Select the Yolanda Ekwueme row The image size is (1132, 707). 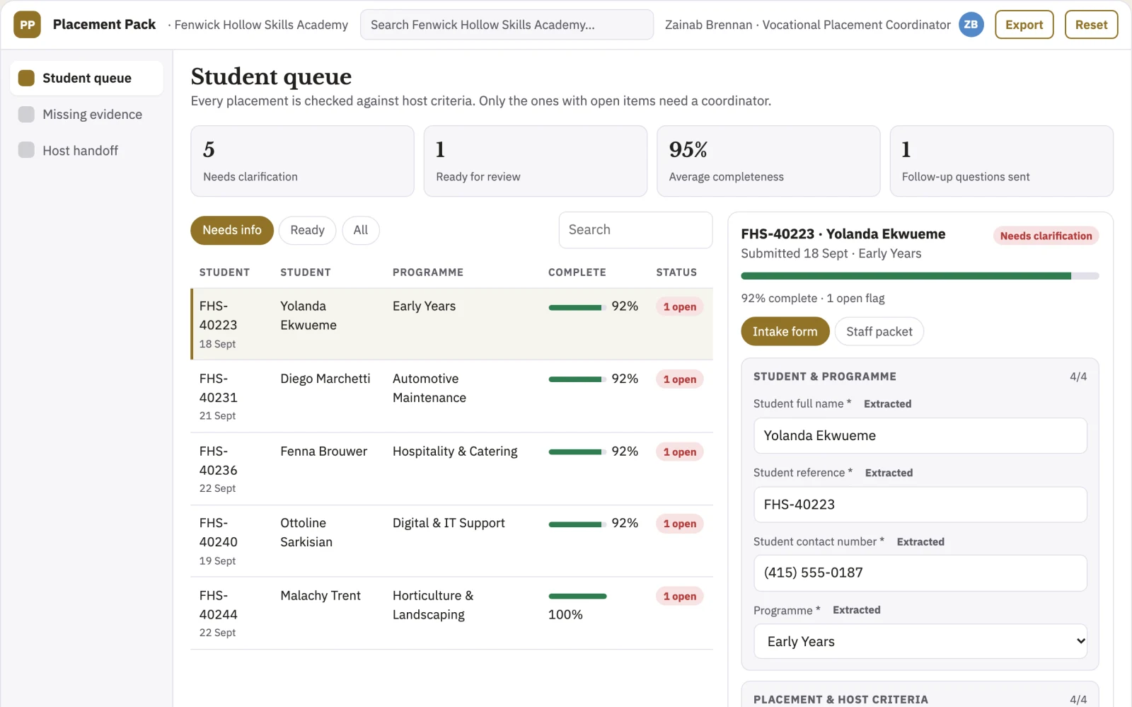click(x=451, y=324)
